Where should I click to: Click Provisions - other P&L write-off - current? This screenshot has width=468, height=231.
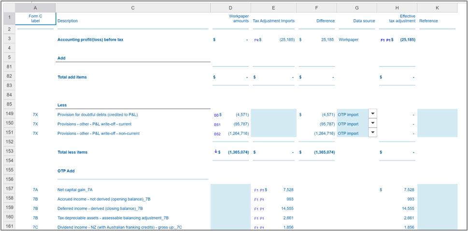pyautogui.click(x=94, y=124)
